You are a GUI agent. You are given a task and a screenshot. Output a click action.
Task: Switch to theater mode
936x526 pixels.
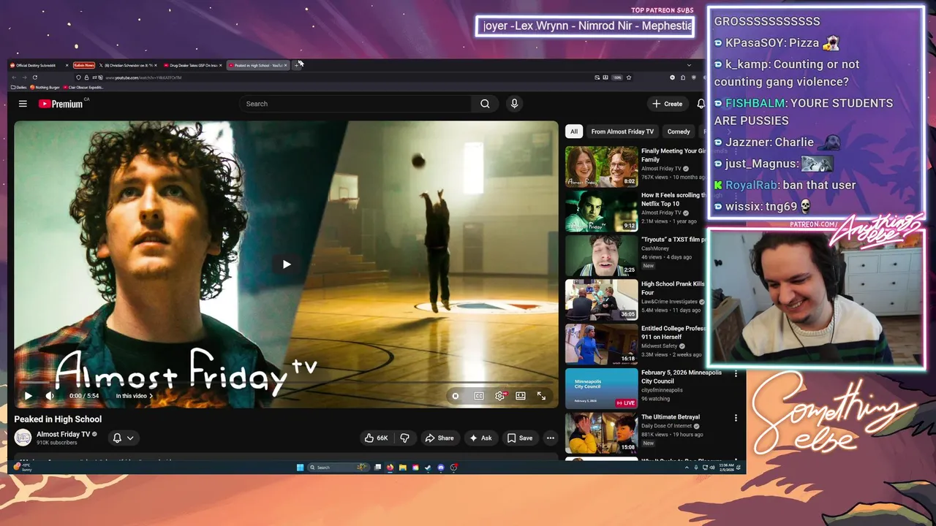[x=521, y=396]
